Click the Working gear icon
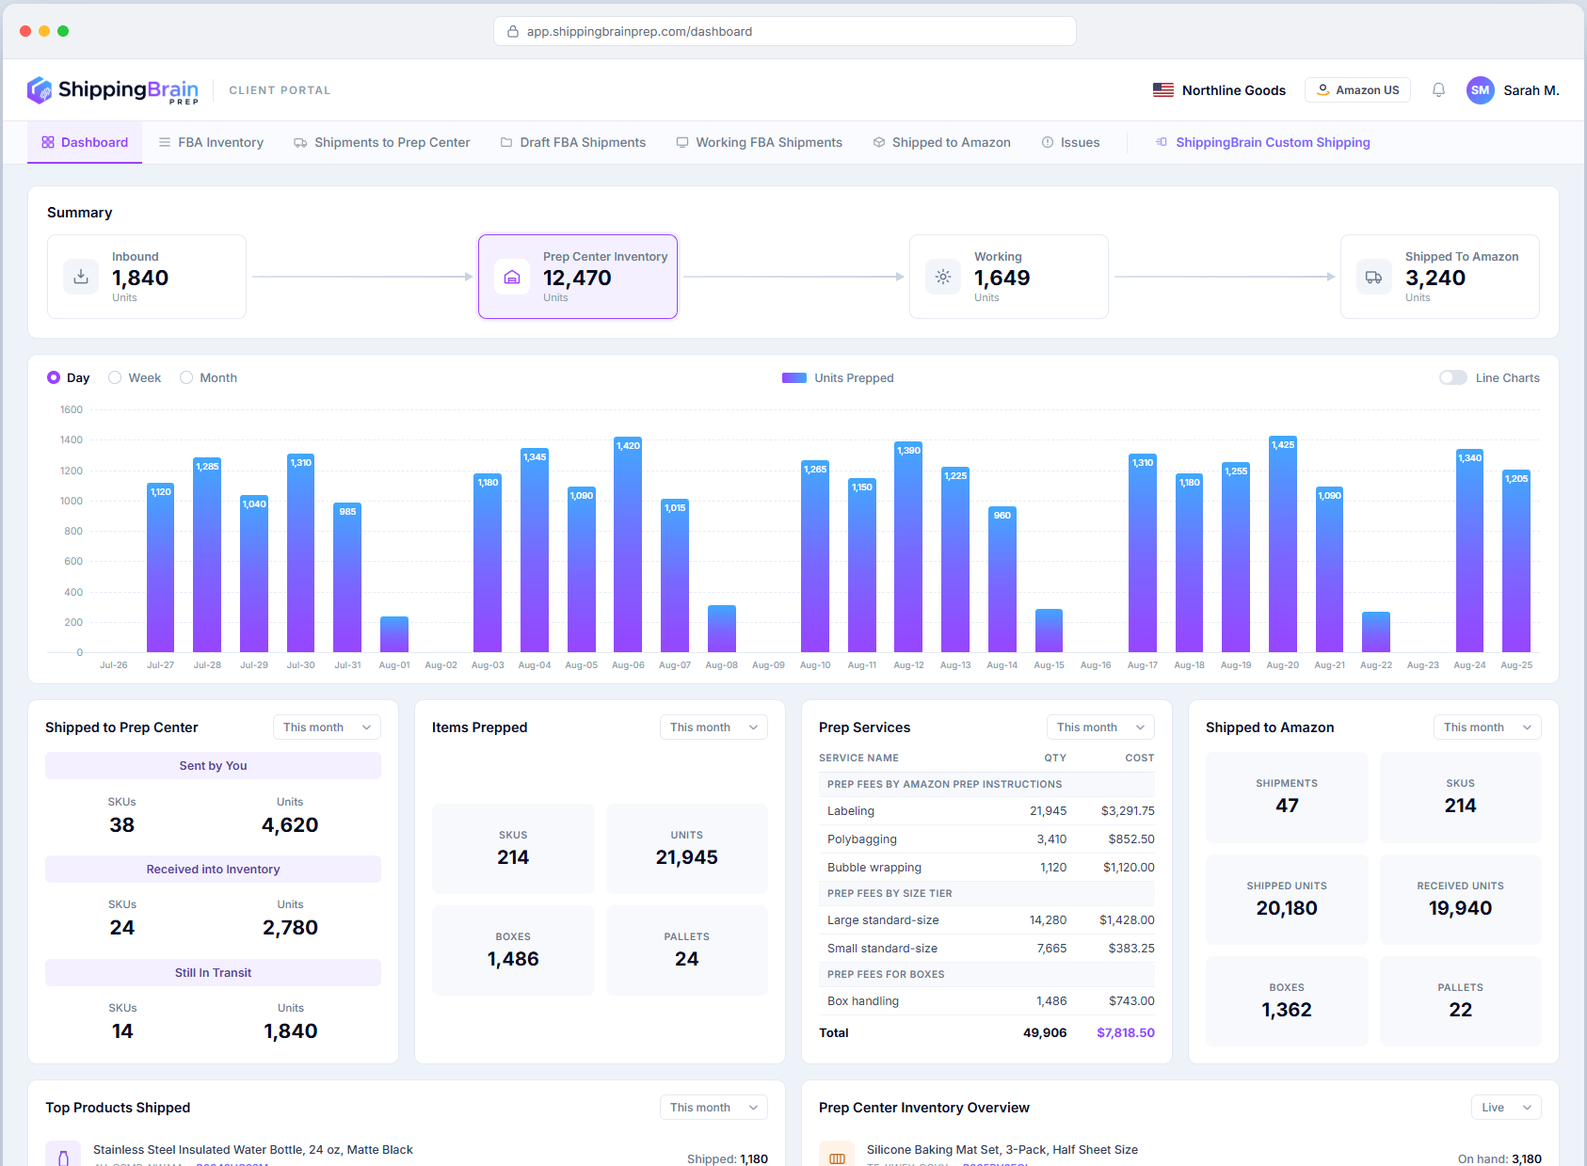The height and width of the screenshot is (1166, 1587). [943, 277]
